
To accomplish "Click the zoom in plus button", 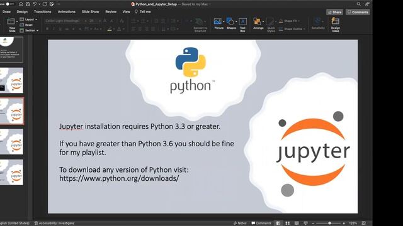I will point(344,223).
